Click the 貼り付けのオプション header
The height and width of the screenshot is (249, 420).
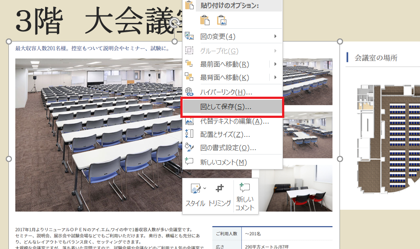[229, 5]
